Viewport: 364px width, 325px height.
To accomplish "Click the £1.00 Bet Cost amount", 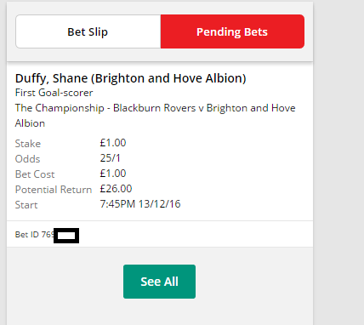I will (x=113, y=174).
